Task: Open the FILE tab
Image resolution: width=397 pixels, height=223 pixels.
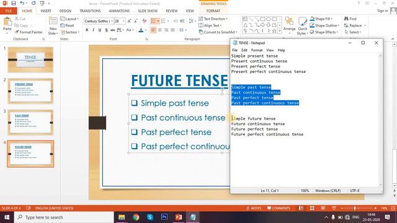Action: [x=8, y=11]
